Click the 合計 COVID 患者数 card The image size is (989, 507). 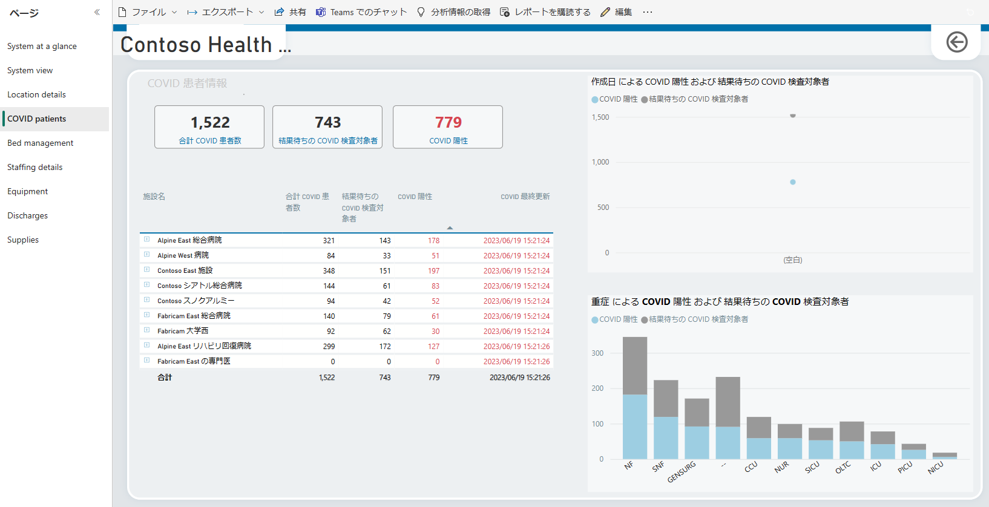(x=209, y=127)
